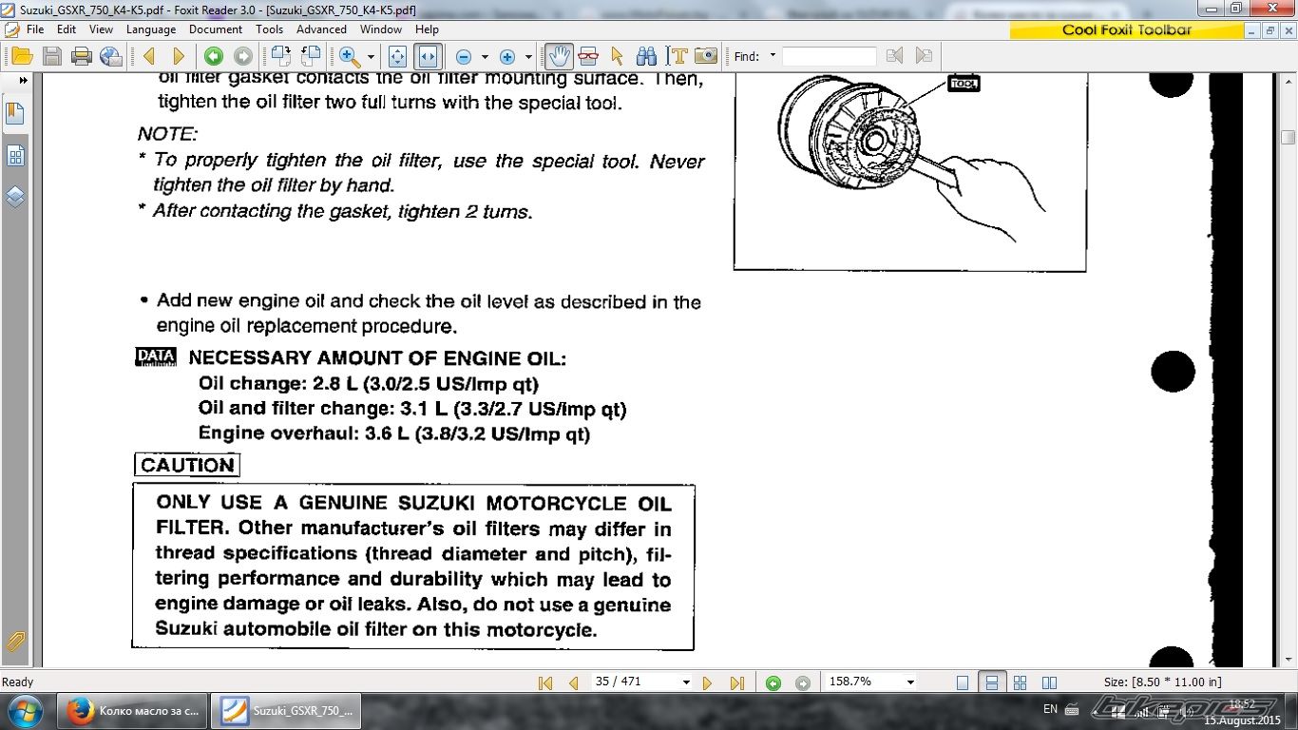Select the Zoom magnifier tool
This screenshot has height=730, width=1298.
coord(349,56)
